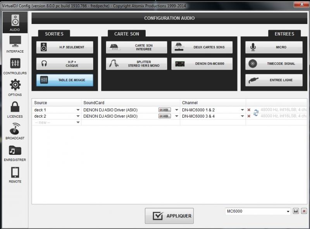The image size is (310, 229).
Task: Select the Timecode Signal input
Action: click(x=274, y=63)
